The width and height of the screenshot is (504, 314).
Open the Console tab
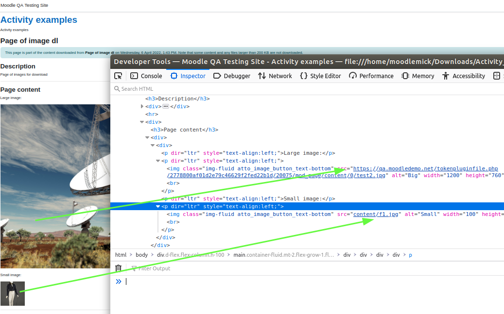(x=146, y=76)
